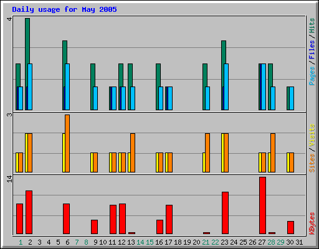Click the tallest red KBytes bar on day 27

pyautogui.click(x=262, y=205)
